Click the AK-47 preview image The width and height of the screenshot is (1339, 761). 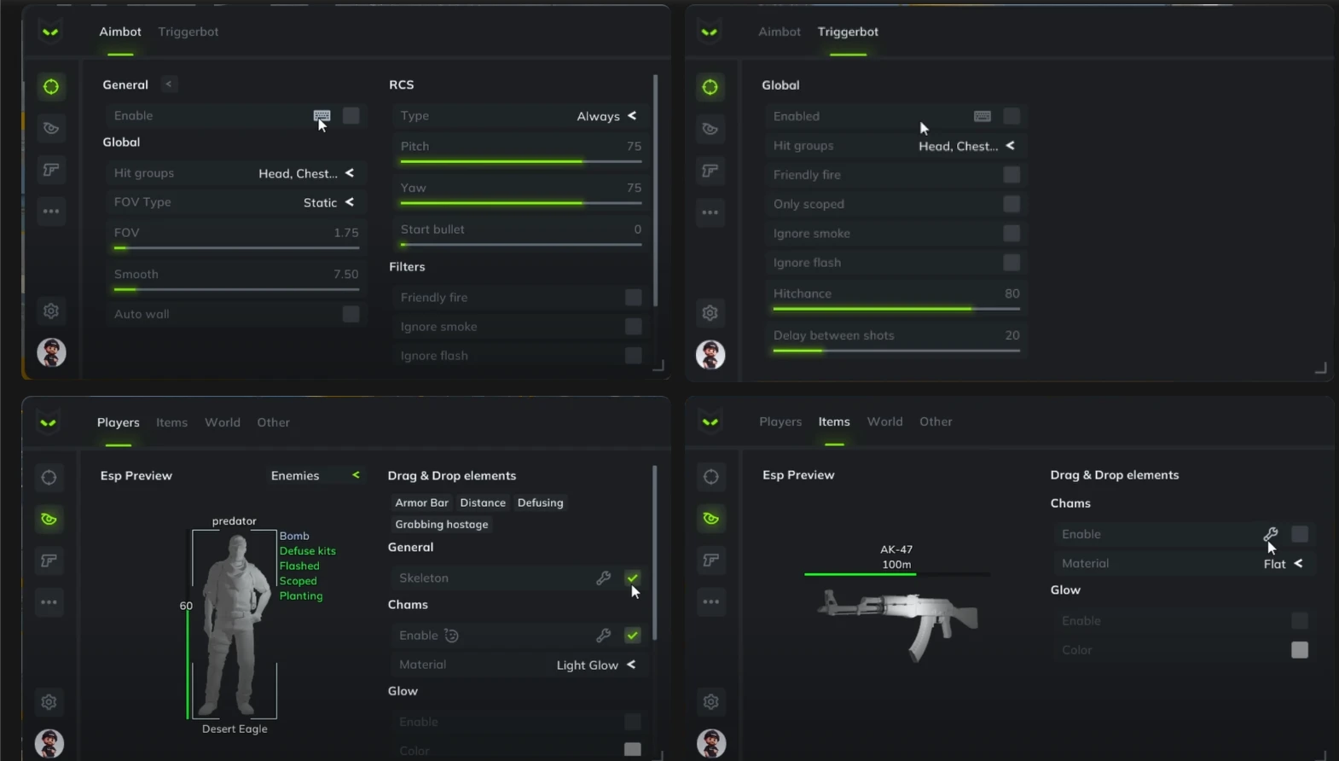tap(897, 623)
